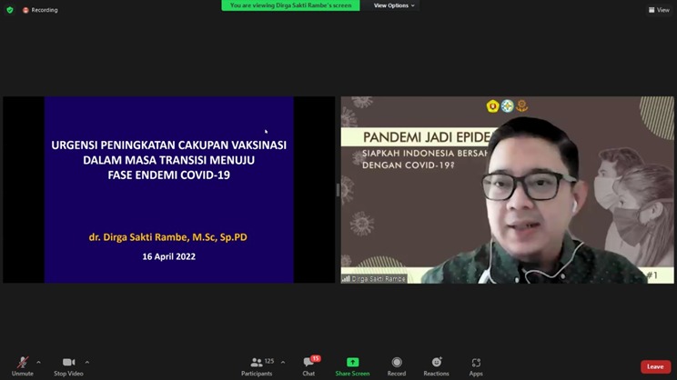Click the Recording indicator
The height and width of the screenshot is (380, 677).
point(40,10)
